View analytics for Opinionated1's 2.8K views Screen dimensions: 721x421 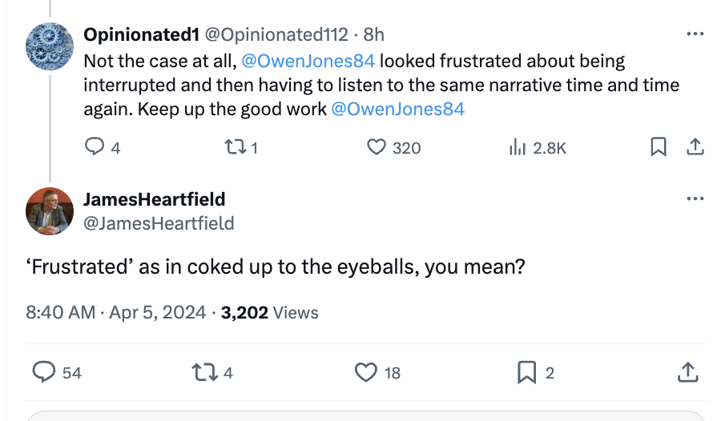pos(517,147)
